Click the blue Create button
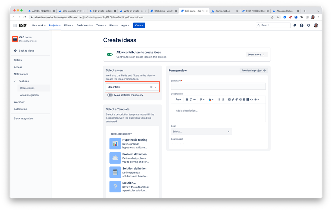 point(139,25)
